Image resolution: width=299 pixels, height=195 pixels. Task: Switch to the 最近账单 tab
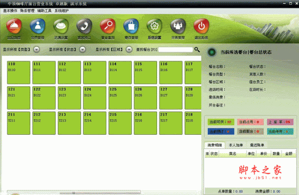coord(257,145)
